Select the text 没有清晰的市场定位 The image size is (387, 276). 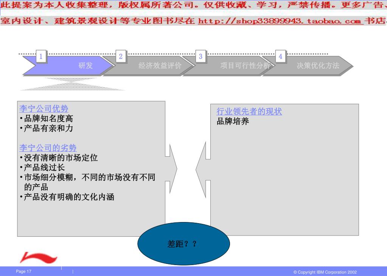[x=61, y=158]
